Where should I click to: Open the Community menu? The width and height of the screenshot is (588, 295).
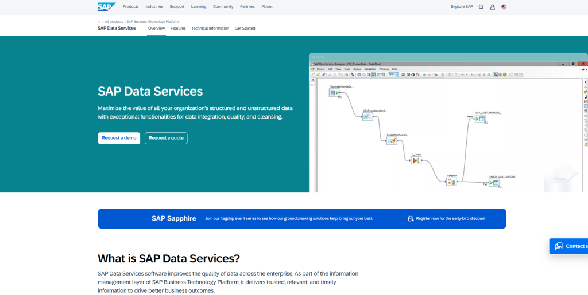[x=223, y=7]
